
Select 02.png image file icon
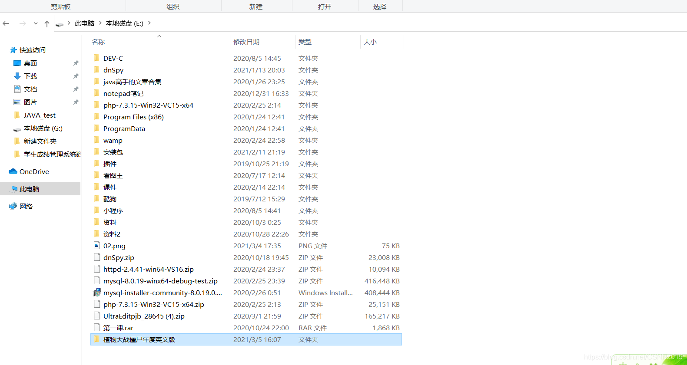[97, 245]
